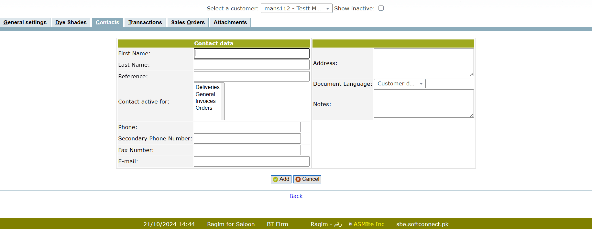Screen dimensions: 592x229
Task: View the Attachments tab
Action: click(230, 22)
